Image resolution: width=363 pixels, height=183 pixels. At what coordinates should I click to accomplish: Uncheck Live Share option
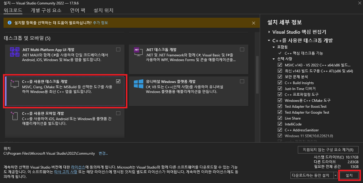click(x=280, y=118)
